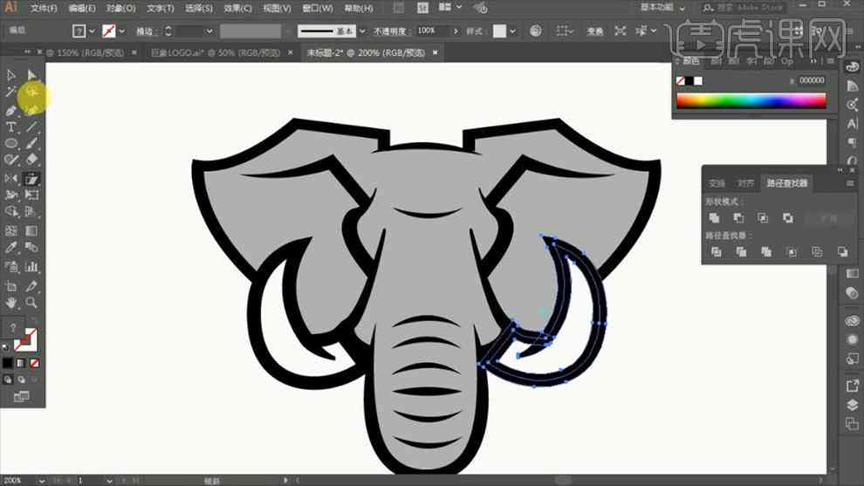This screenshot has width=864, height=486.
Task: Select the Free Transform tool
Action: 31,195
